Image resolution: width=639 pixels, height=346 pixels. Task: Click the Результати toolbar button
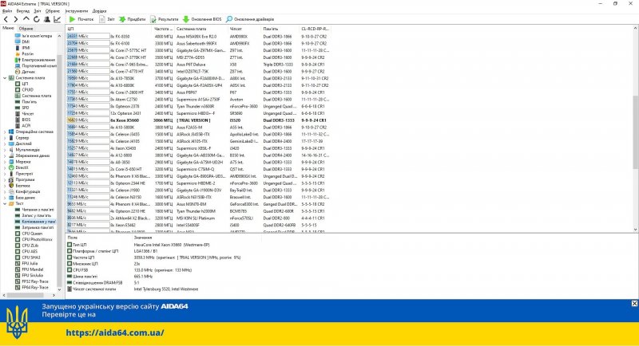pyautogui.click(x=163, y=18)
